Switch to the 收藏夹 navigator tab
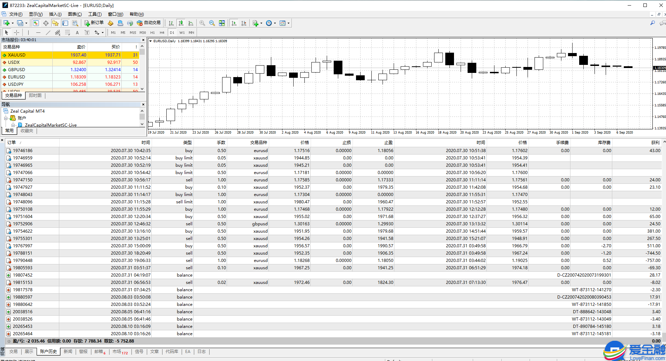Screen dimensions: 666x361 pyautogui.click(x=27, y=131)
